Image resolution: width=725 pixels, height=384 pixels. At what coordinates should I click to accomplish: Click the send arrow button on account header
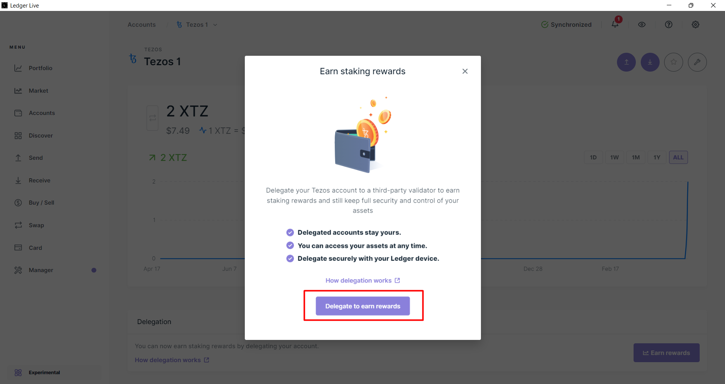pyautogui.click(x=626, y=62)
